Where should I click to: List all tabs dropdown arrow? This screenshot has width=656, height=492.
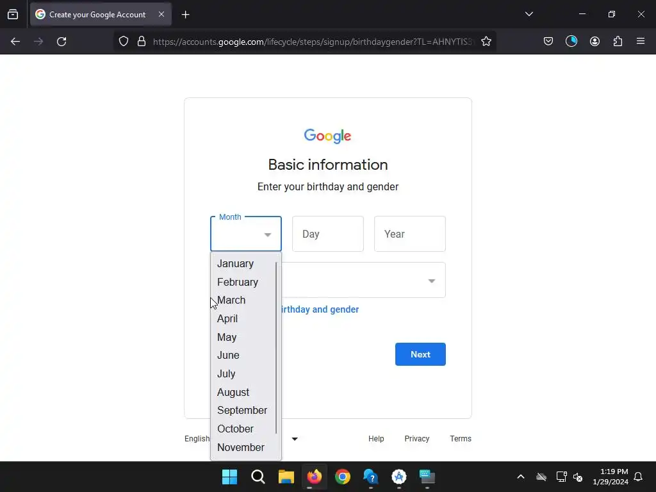tap(529, 14)
